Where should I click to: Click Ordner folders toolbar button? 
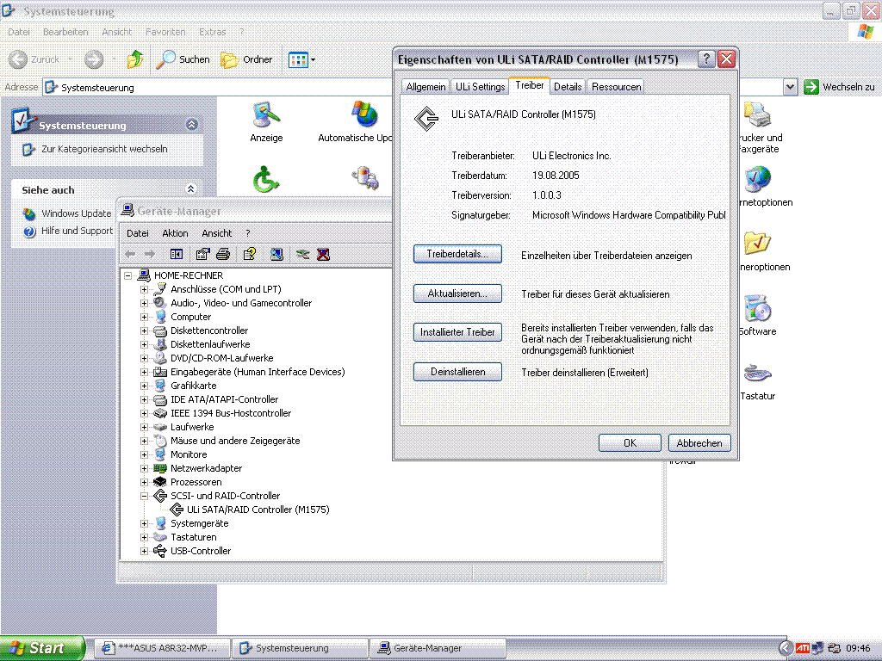(x=246, y=59)
